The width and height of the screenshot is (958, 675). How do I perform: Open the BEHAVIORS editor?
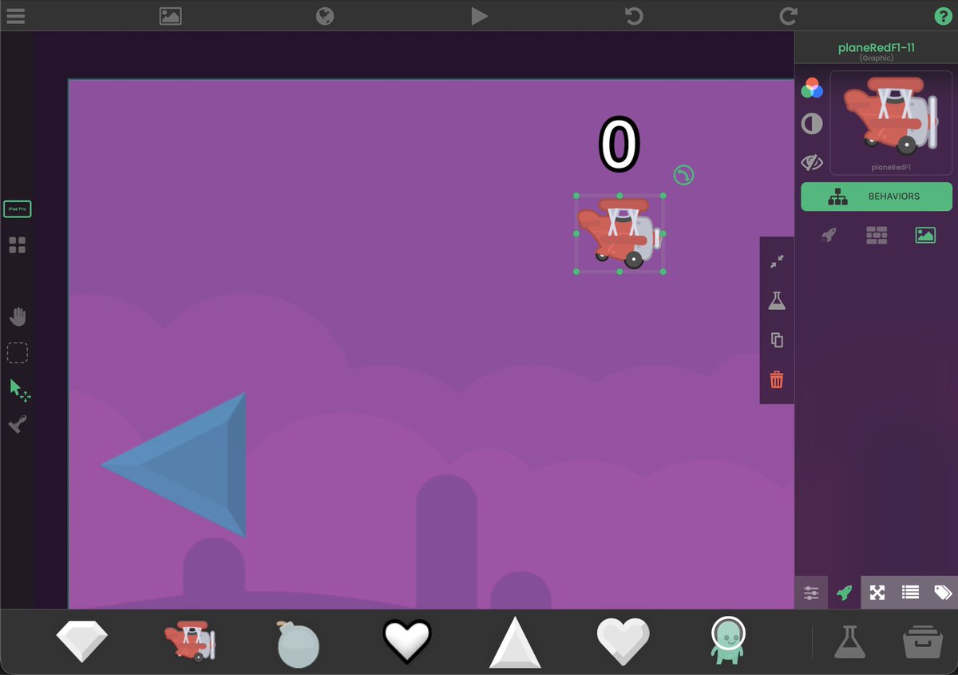tap(877, 197)
